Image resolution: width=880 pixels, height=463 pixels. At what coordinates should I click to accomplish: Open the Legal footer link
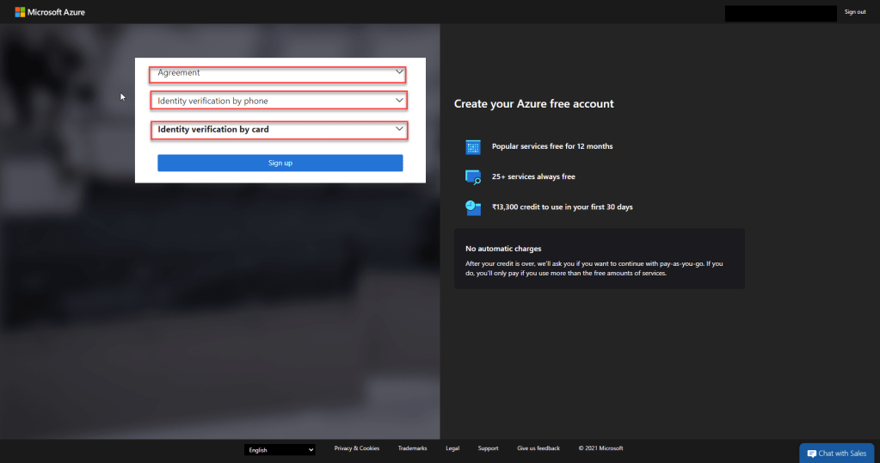[x=452, y=448]
